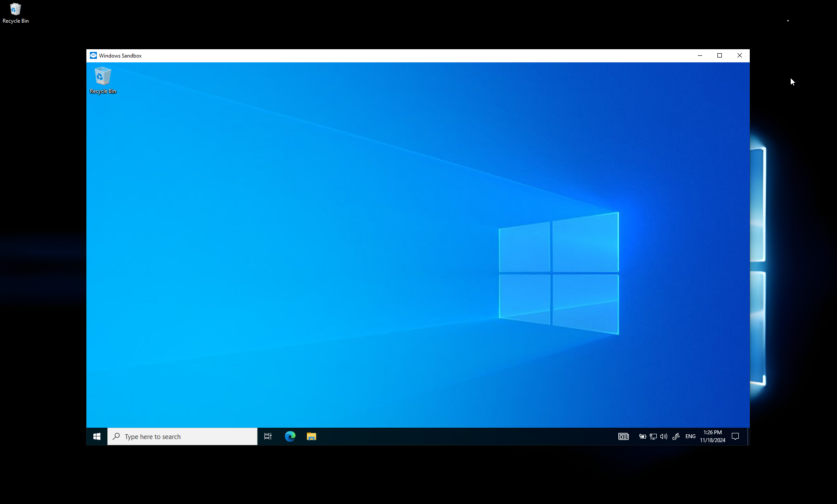Click the Show desktop sliver on taskbar

click(748, 436)
